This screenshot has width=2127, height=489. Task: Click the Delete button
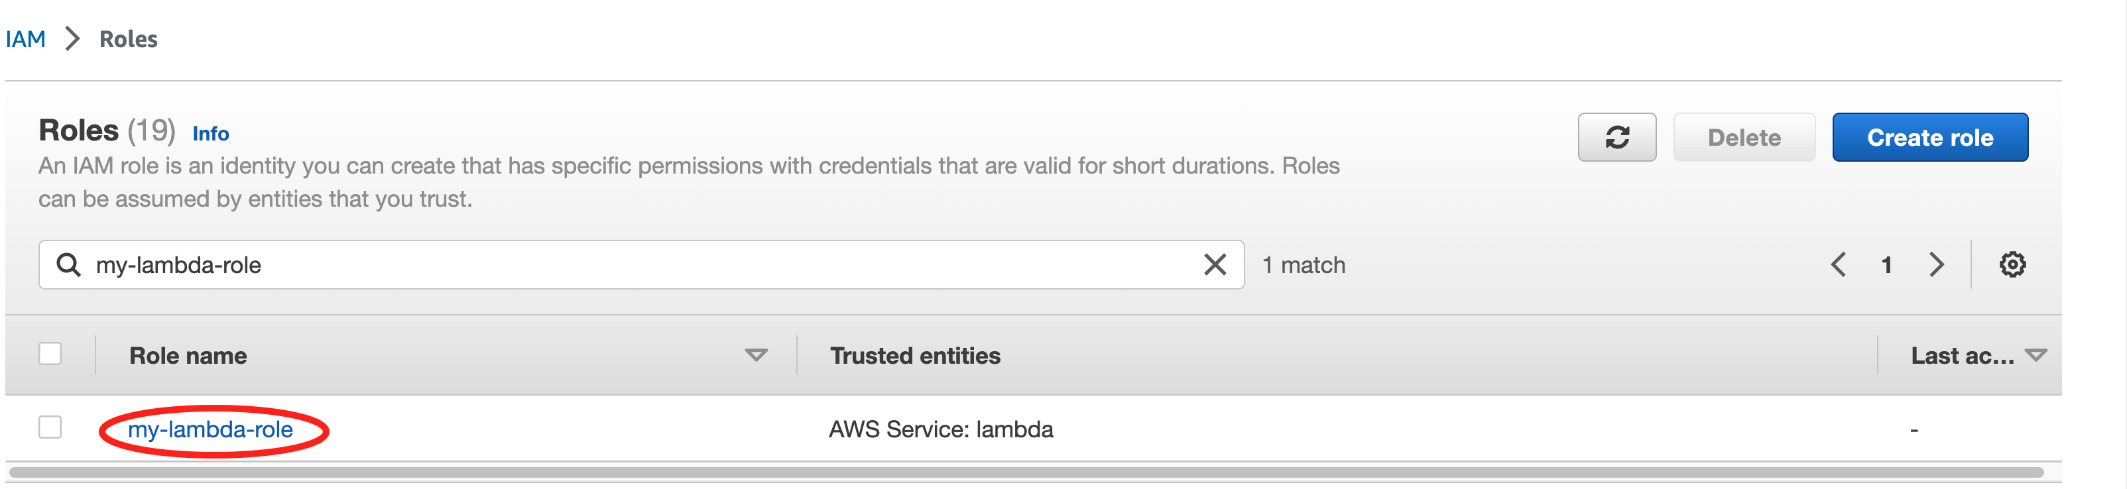point(1744,137)
